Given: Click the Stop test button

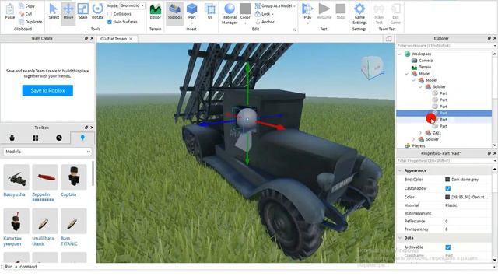Looking at the screenshot, I should pos(341,12).
